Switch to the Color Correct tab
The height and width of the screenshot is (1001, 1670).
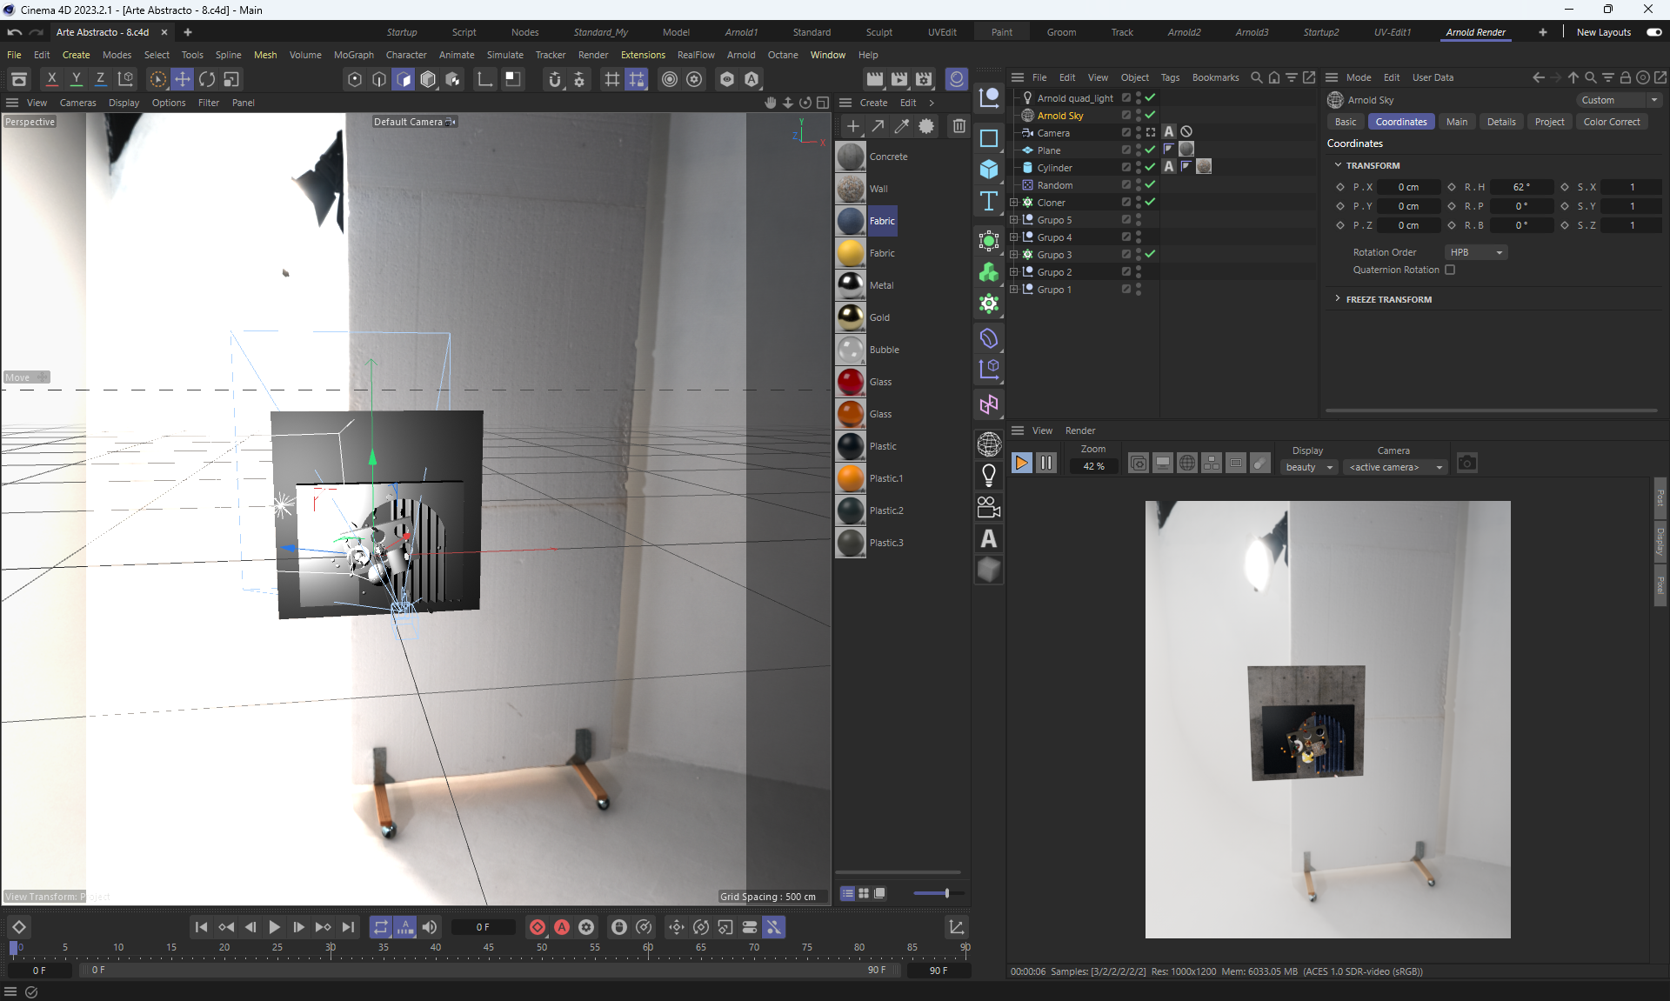[x=1611, y=122]
